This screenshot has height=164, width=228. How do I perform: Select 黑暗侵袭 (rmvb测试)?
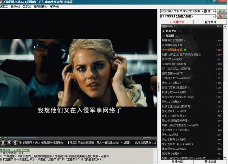click(192, 149)
